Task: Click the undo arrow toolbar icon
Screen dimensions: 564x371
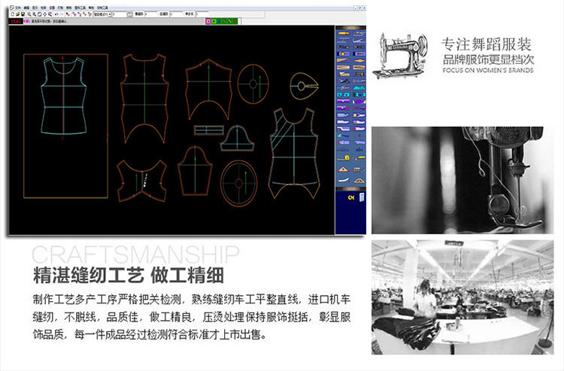Action: 56,14
